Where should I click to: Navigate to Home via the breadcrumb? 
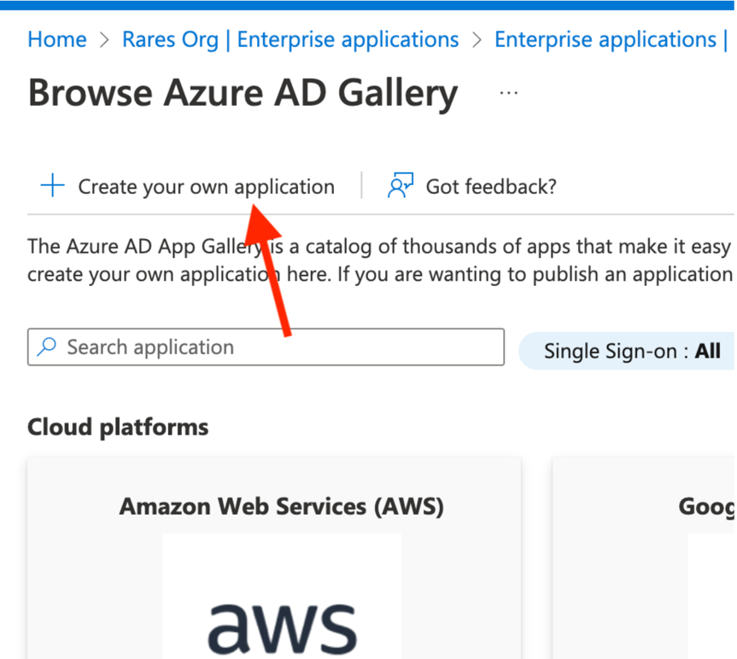pos(56,39)
